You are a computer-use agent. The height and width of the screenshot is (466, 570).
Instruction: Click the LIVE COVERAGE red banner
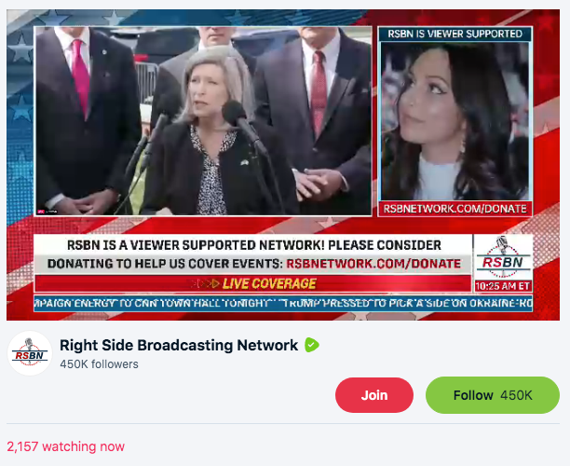click(252, 283)
